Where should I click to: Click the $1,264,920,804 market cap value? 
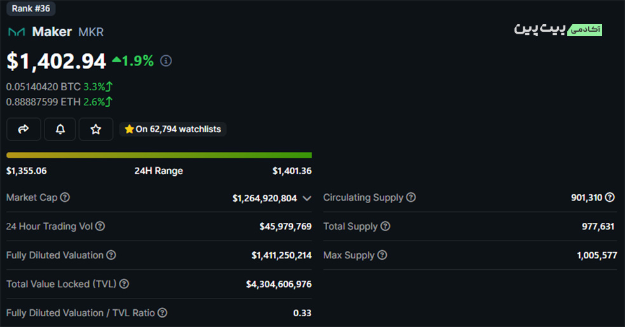coord(265,198)
